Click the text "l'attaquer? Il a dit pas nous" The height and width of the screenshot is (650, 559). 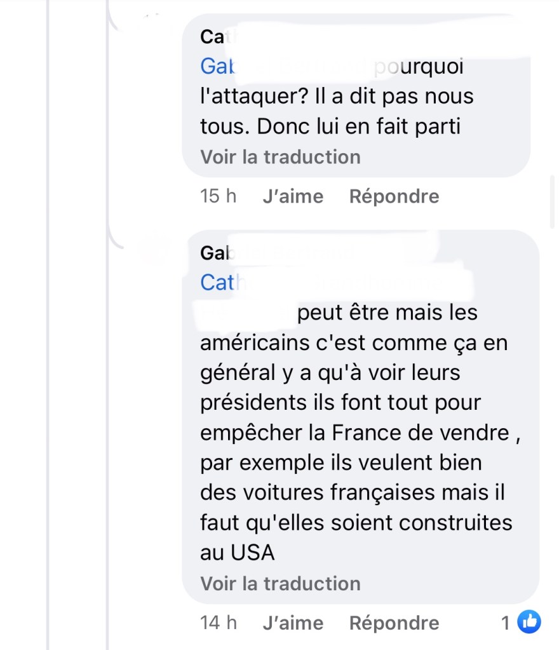click(x=337, y=97)
